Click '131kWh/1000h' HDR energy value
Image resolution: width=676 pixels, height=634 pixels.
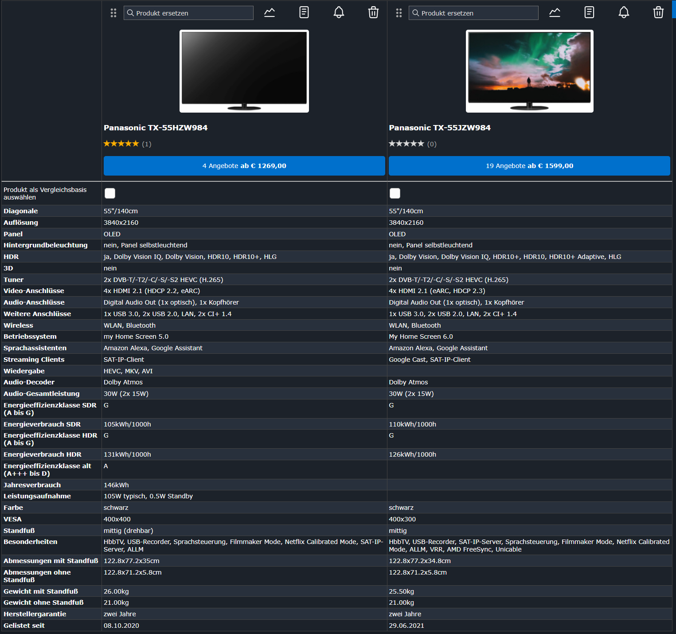(x=127, y=454)
